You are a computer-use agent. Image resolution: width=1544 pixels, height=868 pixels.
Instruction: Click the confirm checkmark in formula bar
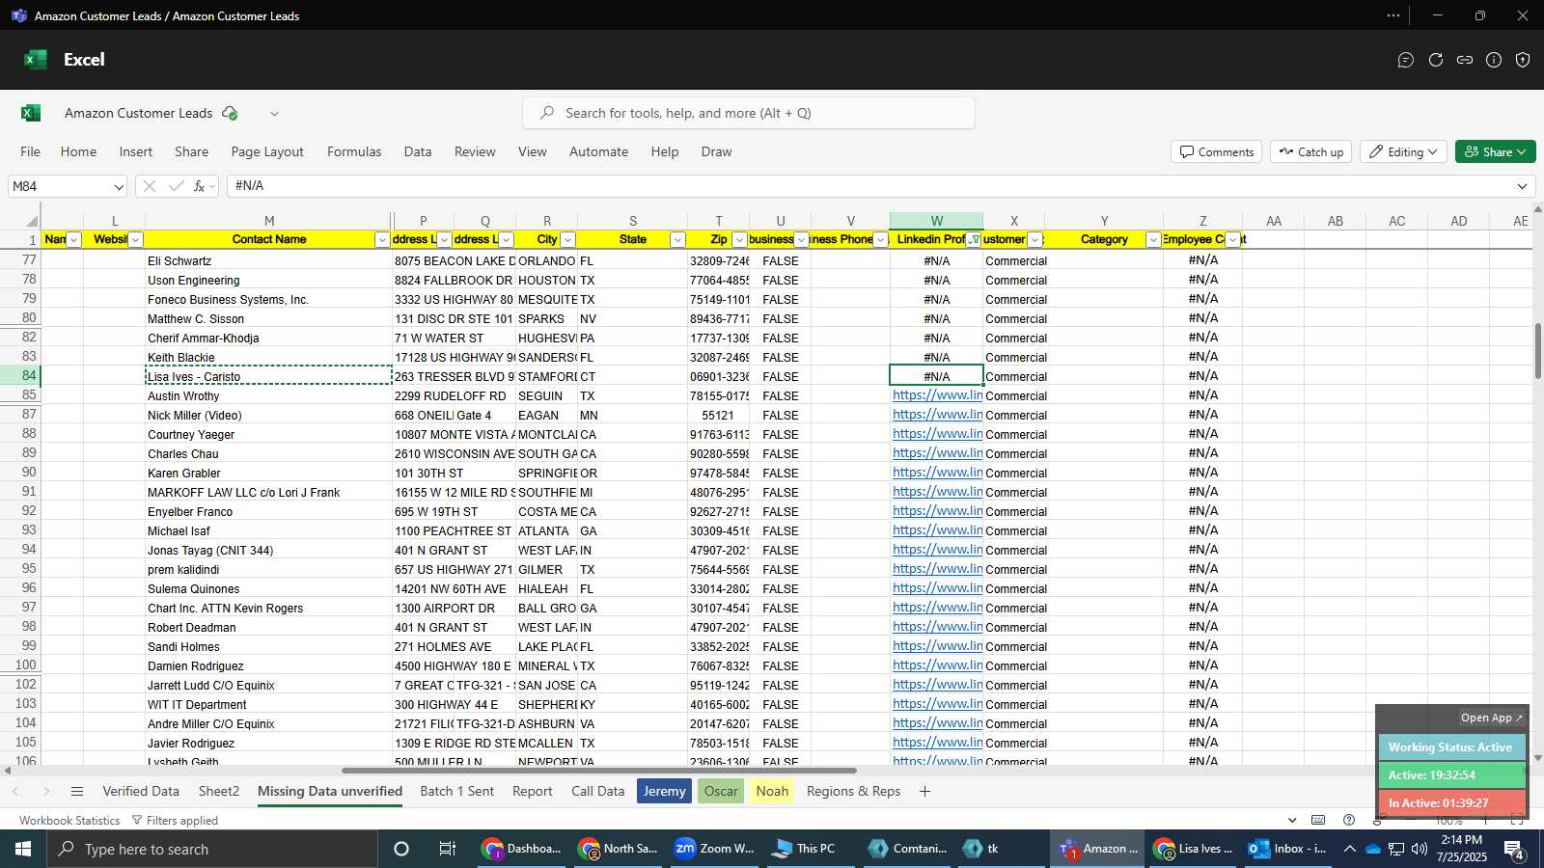click(x=176, y=186)
